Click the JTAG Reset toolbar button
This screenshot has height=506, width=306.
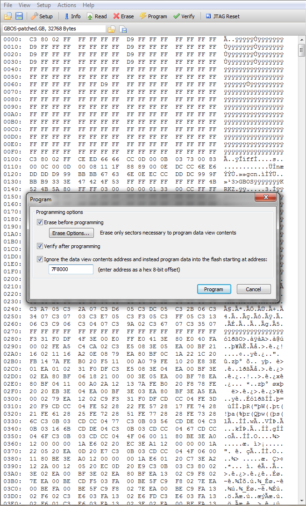[223, 16]
